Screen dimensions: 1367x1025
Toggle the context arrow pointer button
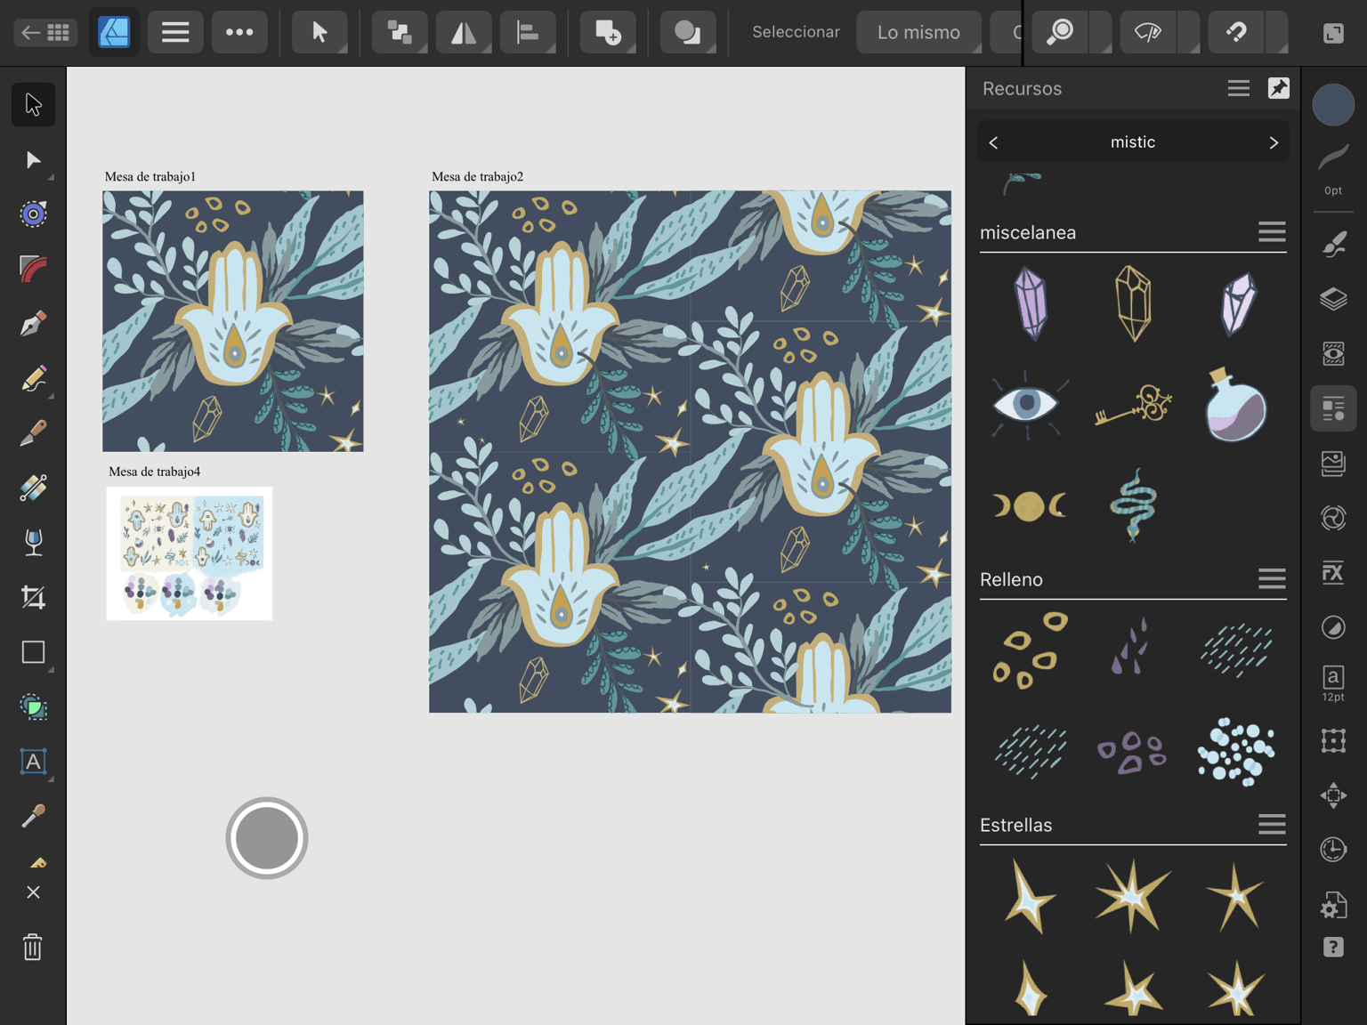point(320,33)
